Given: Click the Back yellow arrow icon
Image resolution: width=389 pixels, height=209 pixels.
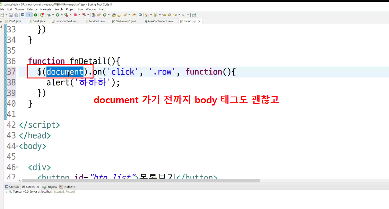Looking at the screenshot, I should 175,15.
